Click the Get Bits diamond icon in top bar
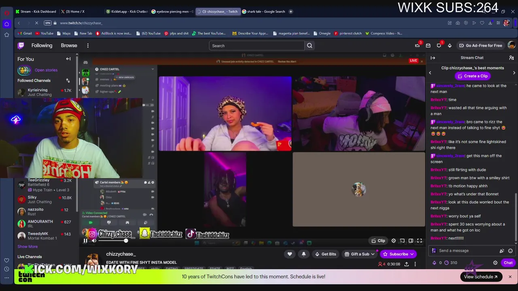The image size is (518, 291). tap(450, 46)
